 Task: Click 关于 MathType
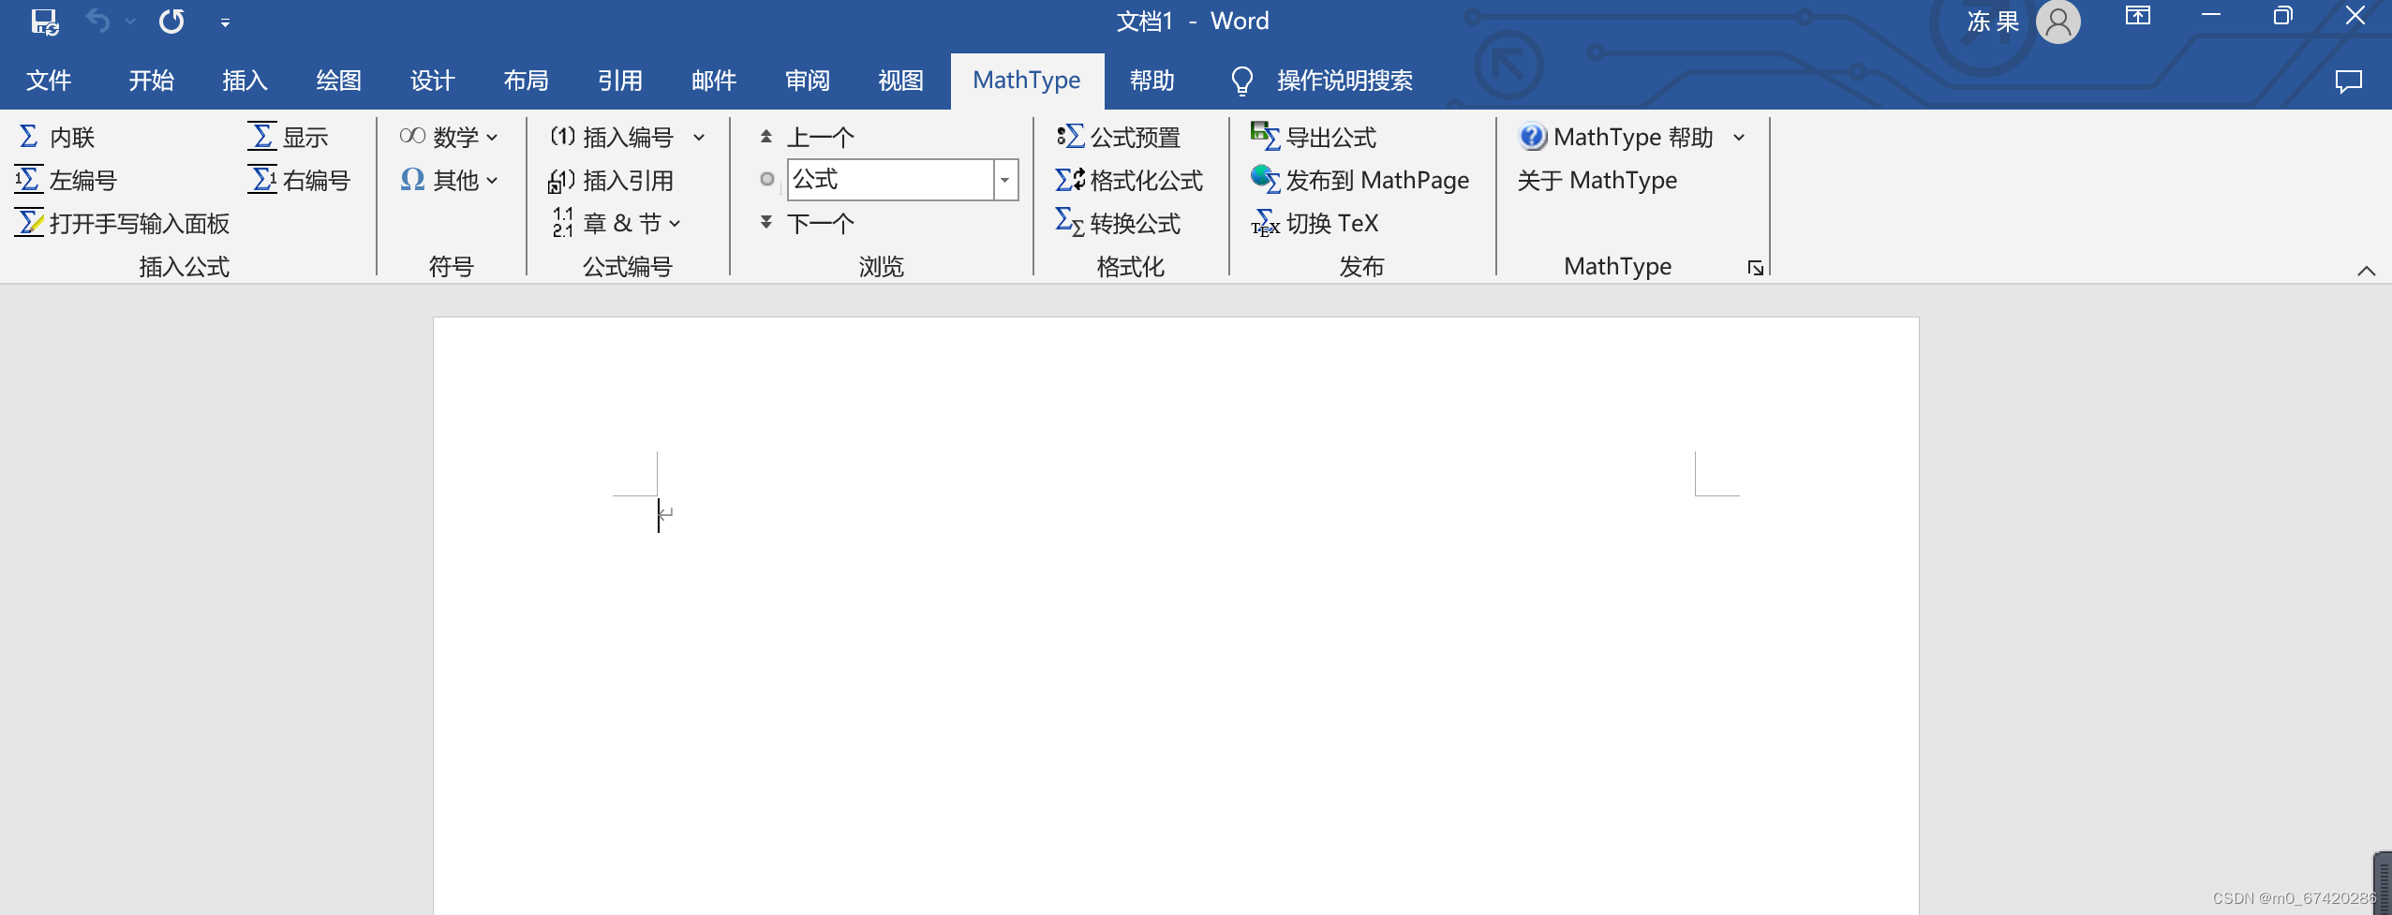(1597, 180)
